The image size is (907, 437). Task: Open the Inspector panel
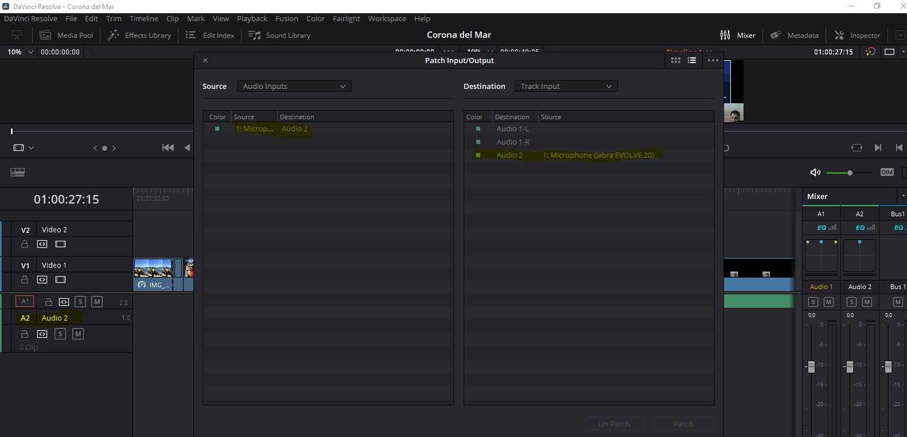[x=858, y=35]
